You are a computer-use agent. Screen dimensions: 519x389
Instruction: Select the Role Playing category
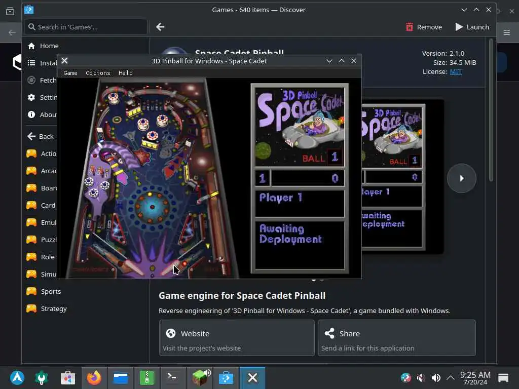coord(41,257)
